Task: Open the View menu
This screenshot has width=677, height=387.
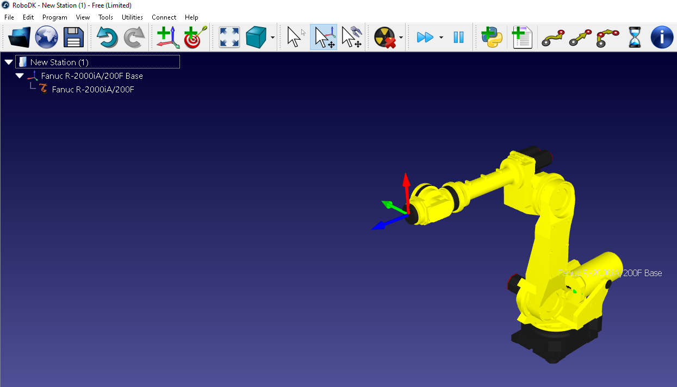Action: click(83, 17)
